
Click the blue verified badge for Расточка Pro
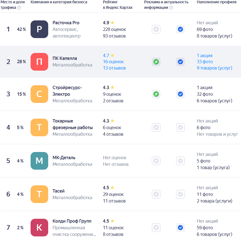click(x=180, y=29)
